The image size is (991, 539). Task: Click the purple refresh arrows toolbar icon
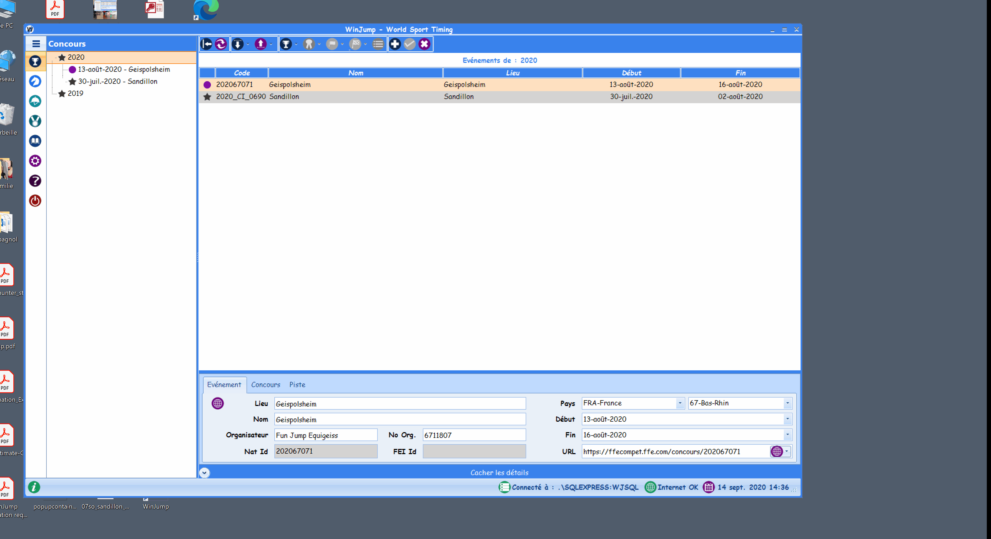221,44
